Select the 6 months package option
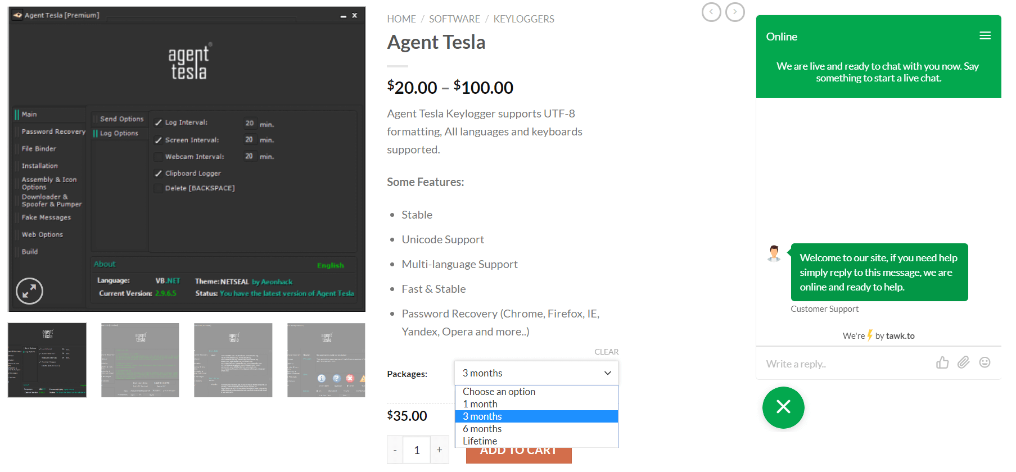The width and height of the screenshot is (1016, 472). [536, 429]
